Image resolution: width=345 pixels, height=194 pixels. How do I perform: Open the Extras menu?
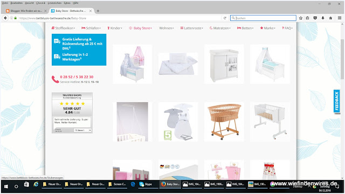(67, 3)
